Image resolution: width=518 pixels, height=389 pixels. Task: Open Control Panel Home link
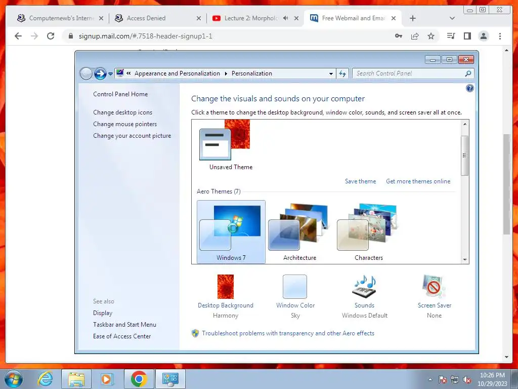pyautogui.click(x=120, y=94)
